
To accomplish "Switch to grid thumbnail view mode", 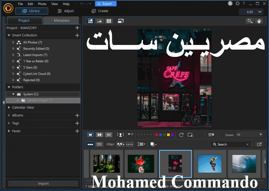I will (x=109, y=21).
